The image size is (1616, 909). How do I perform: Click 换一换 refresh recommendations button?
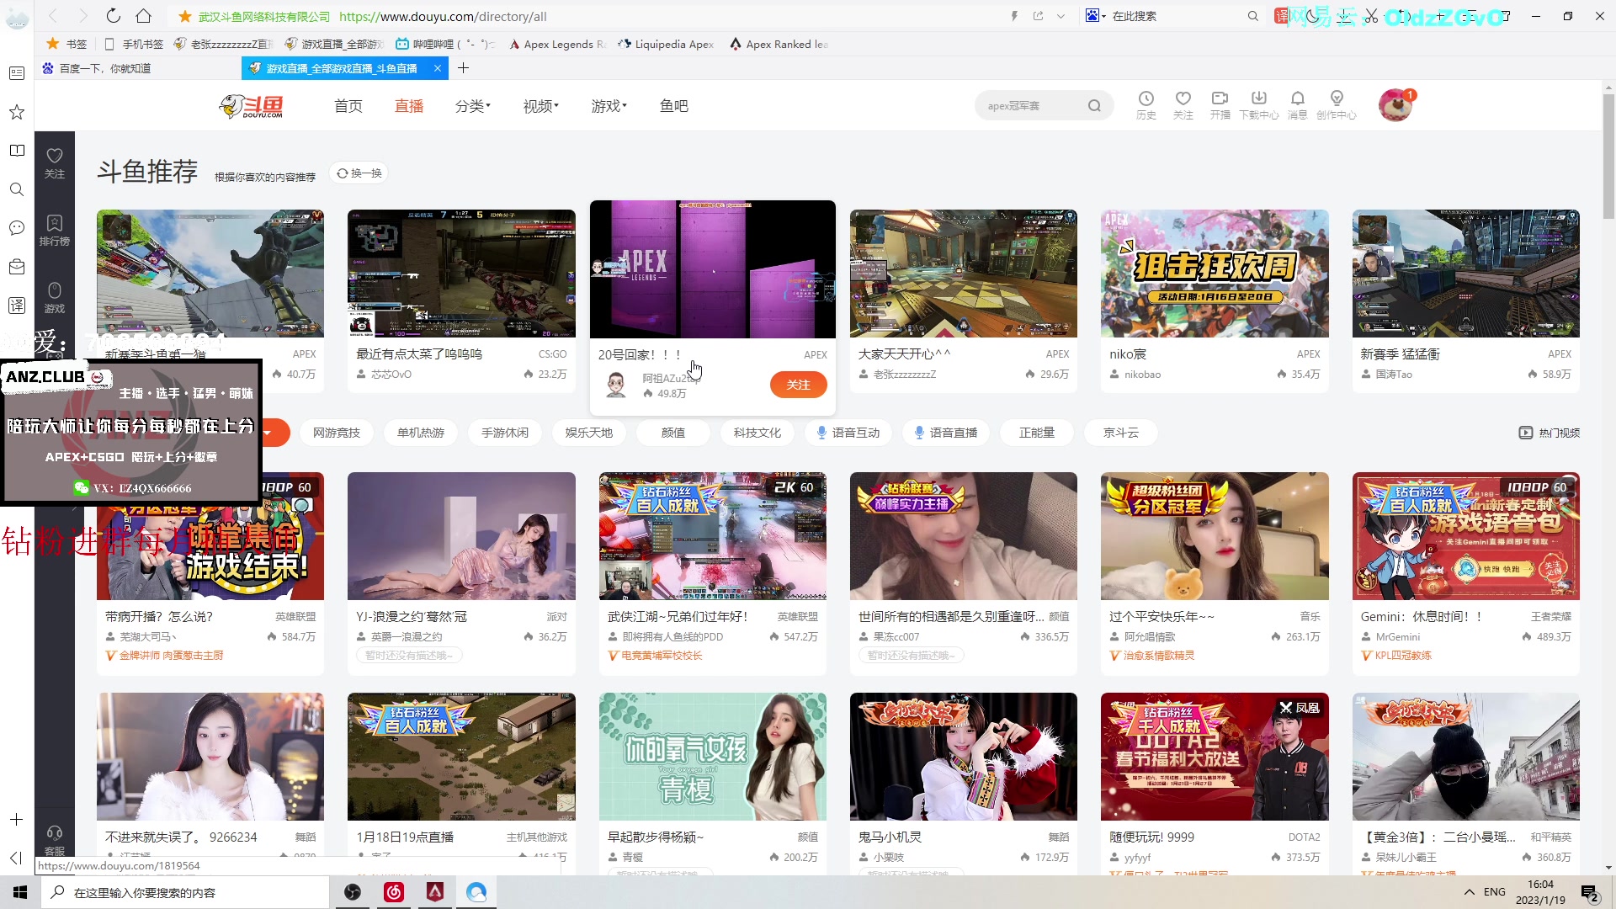point(359,173)
